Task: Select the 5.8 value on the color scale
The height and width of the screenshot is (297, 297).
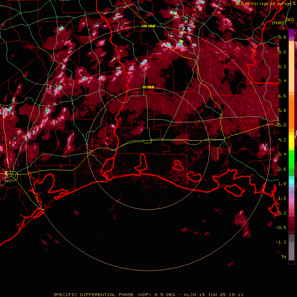Action: click(282, 111)
